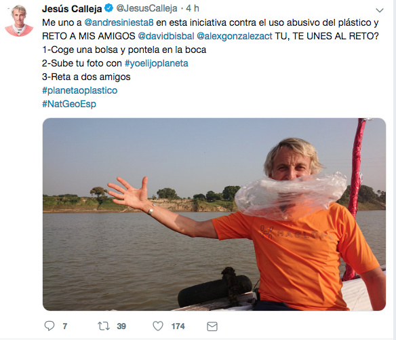Open the 4 h timestamp link
The height and width of the screenshot is (340, 396).
[193, 8]
